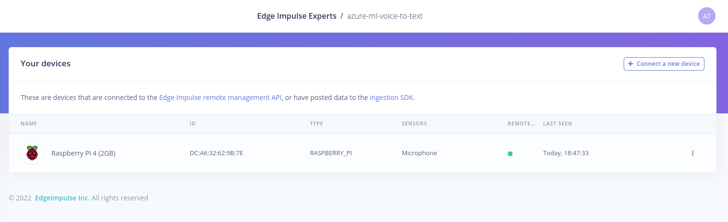Select the Raspberry Pi 4 (2GB) device name
This screenshot has width=728, height=222.
84,153
